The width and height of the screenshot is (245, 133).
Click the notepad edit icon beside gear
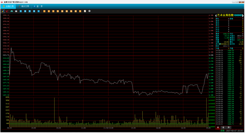[x=85, y=11]
